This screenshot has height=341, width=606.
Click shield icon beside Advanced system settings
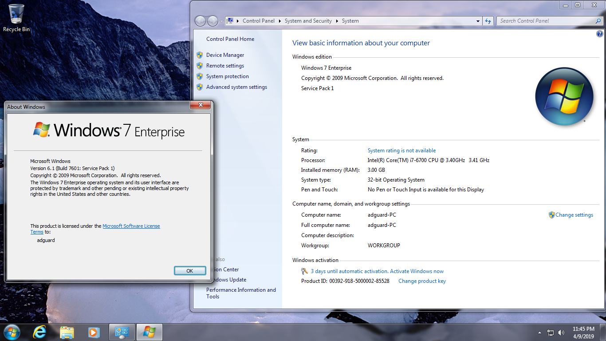pos(200,87)
